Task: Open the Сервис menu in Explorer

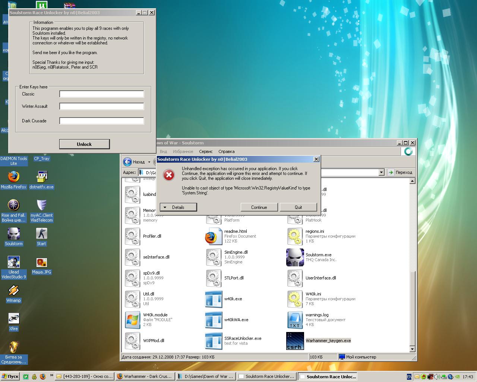Action: (206, 151)
